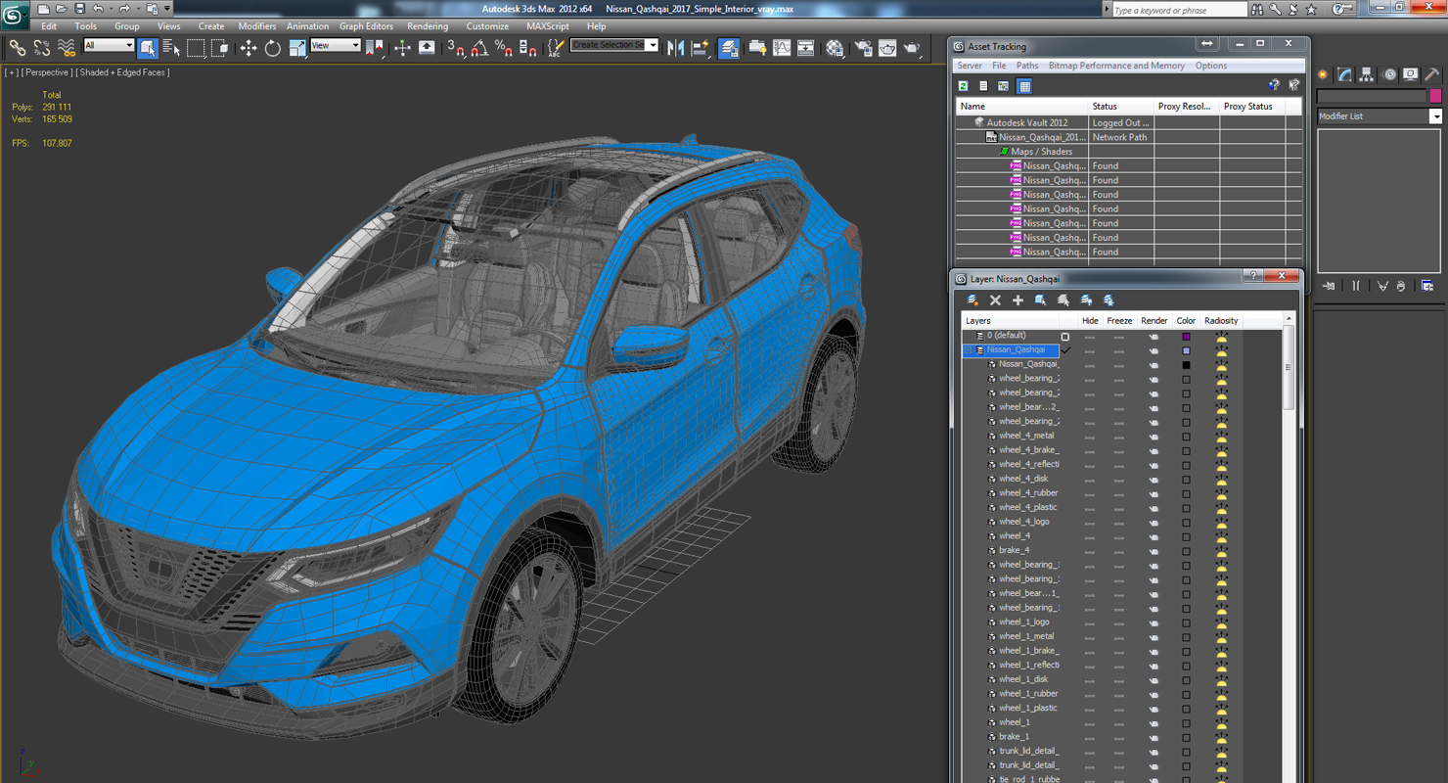
Task: Select the wheel_1_rubber layer item
Action: (x=1028, y=694)
